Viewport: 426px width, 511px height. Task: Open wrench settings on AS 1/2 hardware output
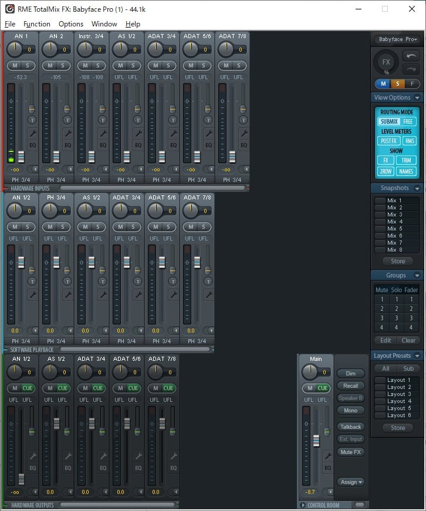click(x=67, y=456)
